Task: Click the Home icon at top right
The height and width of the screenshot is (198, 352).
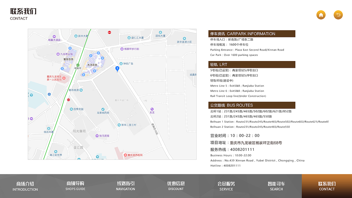Action: (x=321, y=15)
